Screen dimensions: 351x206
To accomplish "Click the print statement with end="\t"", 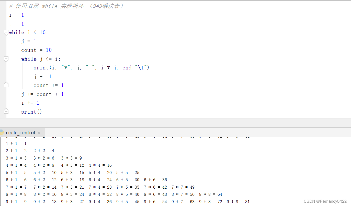I will [91, 68].
